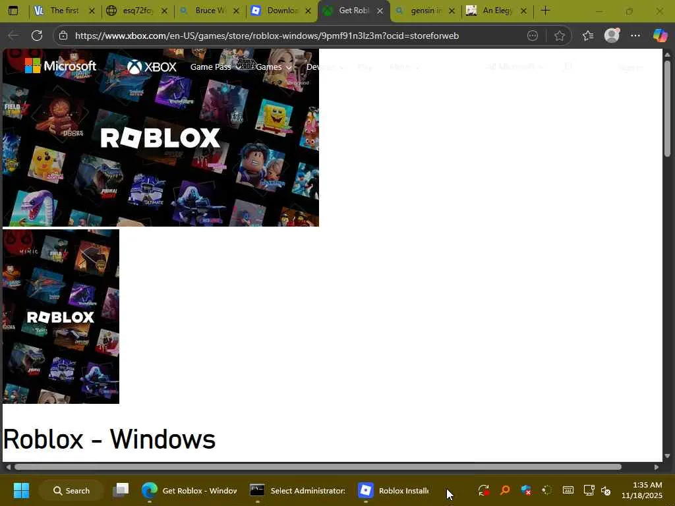Viewport: 675px width, 506px height.
Task: Open Windows taskbar Search box
Action: [x=71, y=490]
